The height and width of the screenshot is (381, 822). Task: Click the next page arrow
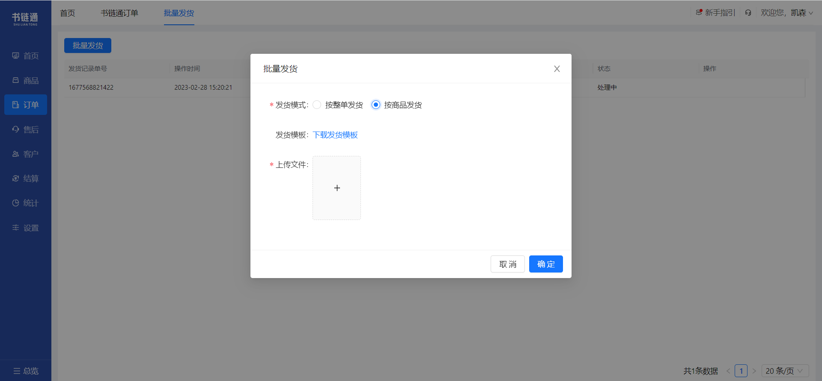(x=754, y=371)
